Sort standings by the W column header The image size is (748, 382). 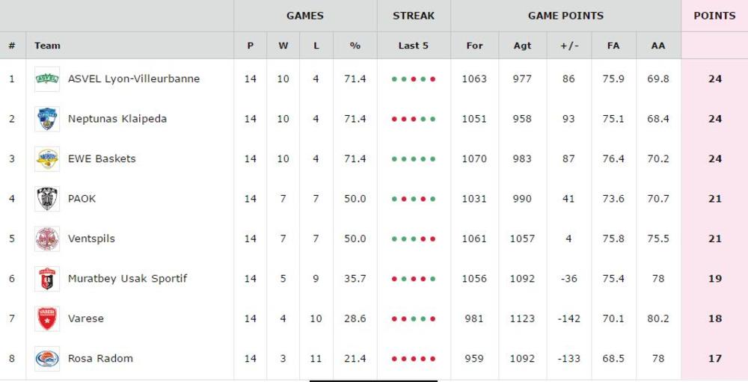(x=283, y=46)
